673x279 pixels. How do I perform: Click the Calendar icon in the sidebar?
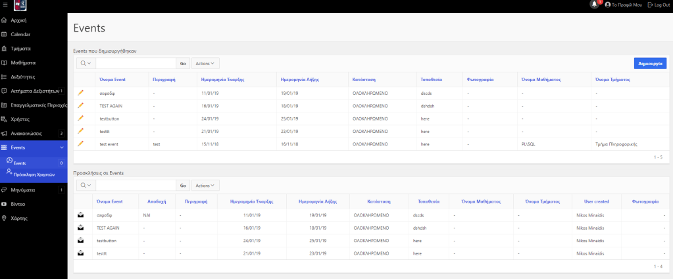[x=5, y=34]
